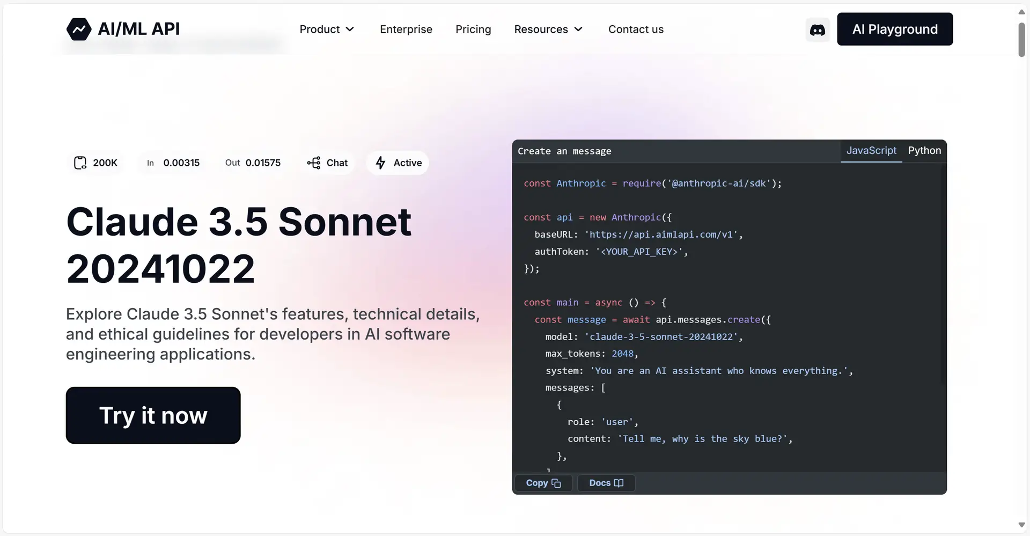Click the 'Tell me, why is the sky blue?' line
The height and width of the screenshot is (536, 1030).
click(x=680, y=439)
